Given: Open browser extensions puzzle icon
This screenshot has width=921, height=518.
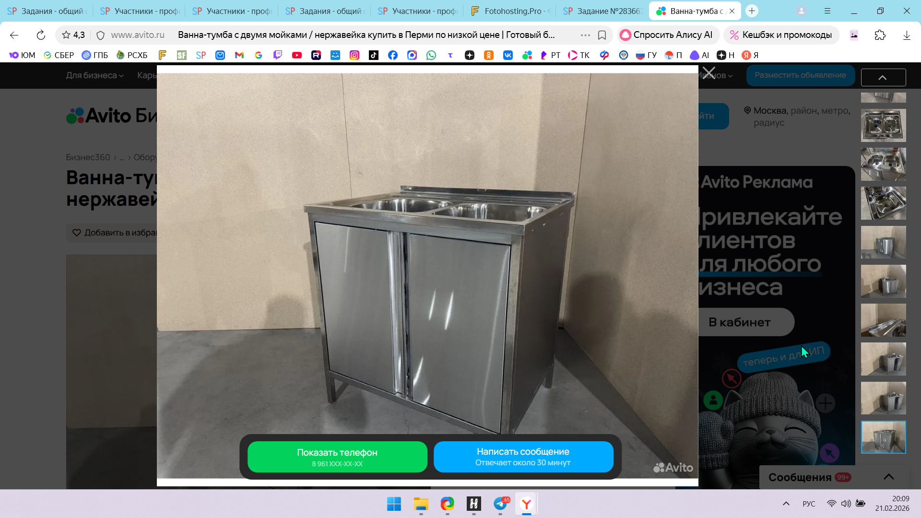Looking at the screenshot, I should [880, 35].
